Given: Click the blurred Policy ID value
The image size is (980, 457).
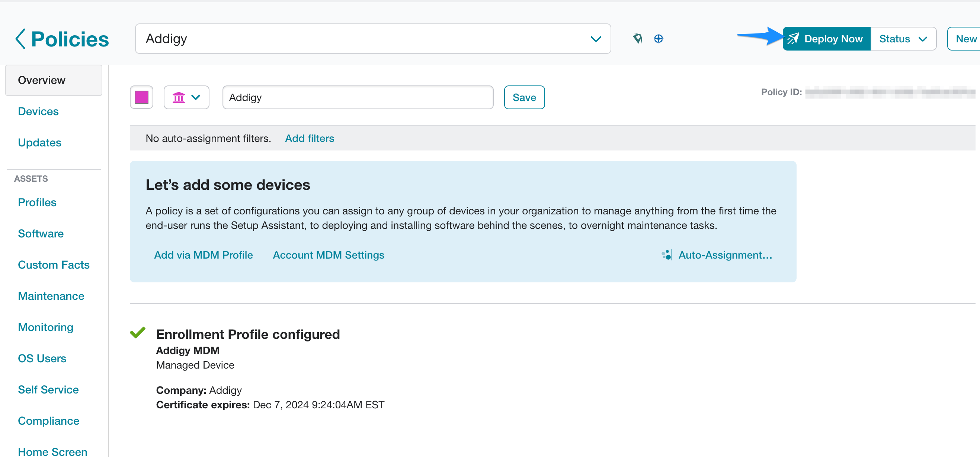Looking at the screenshot, I should [x=890, y=92].
